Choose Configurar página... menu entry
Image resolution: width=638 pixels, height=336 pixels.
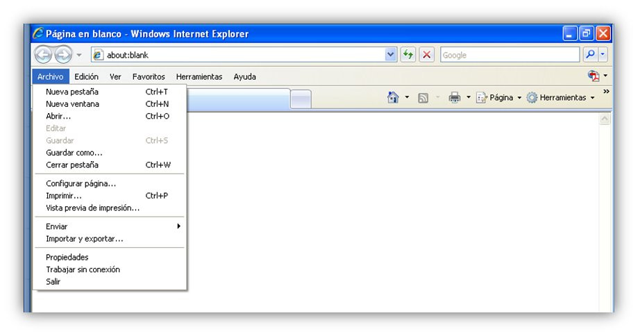pyautogui.click(x=110, y=183)
